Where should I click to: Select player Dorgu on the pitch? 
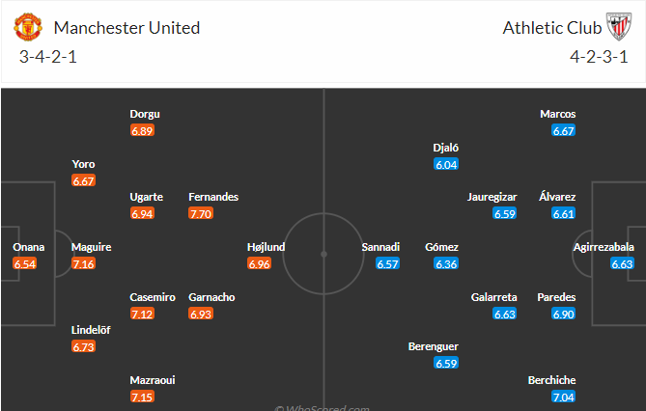click(145, 114)
